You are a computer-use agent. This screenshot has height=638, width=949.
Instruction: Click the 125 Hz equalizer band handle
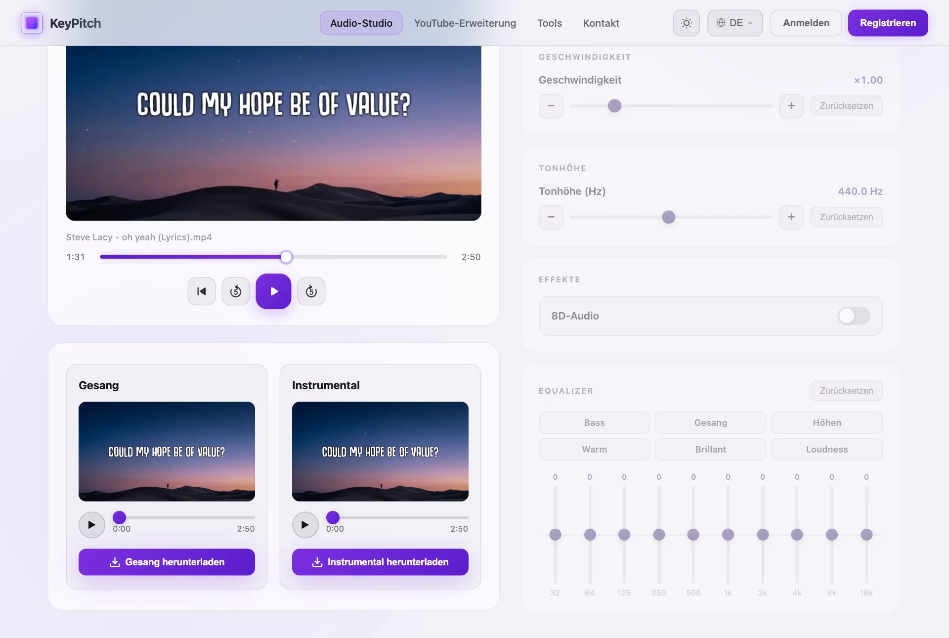tap(624, 535)
